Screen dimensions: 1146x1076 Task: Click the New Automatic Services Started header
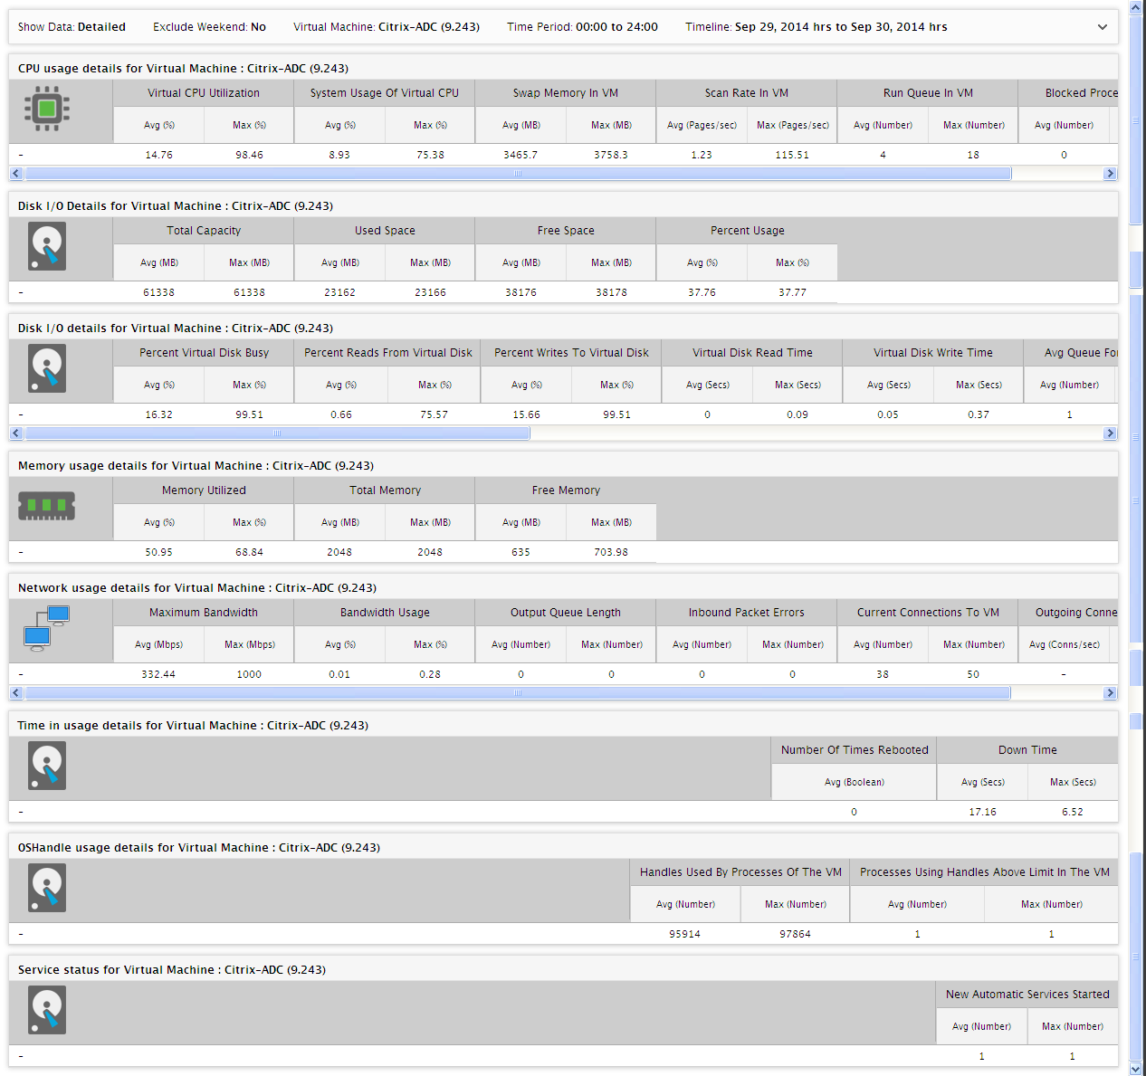click(x=1027, y=995)
